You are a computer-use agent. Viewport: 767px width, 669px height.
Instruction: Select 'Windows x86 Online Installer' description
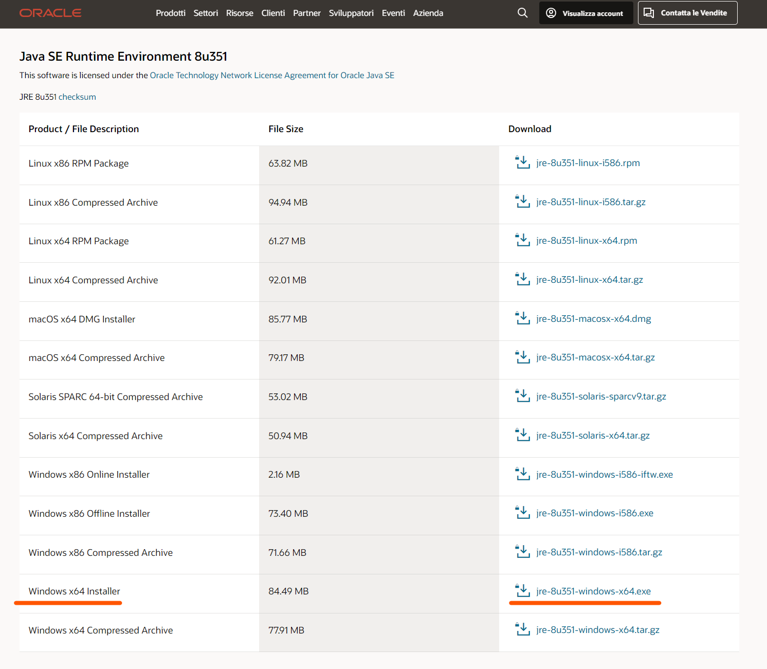(89, 475)
